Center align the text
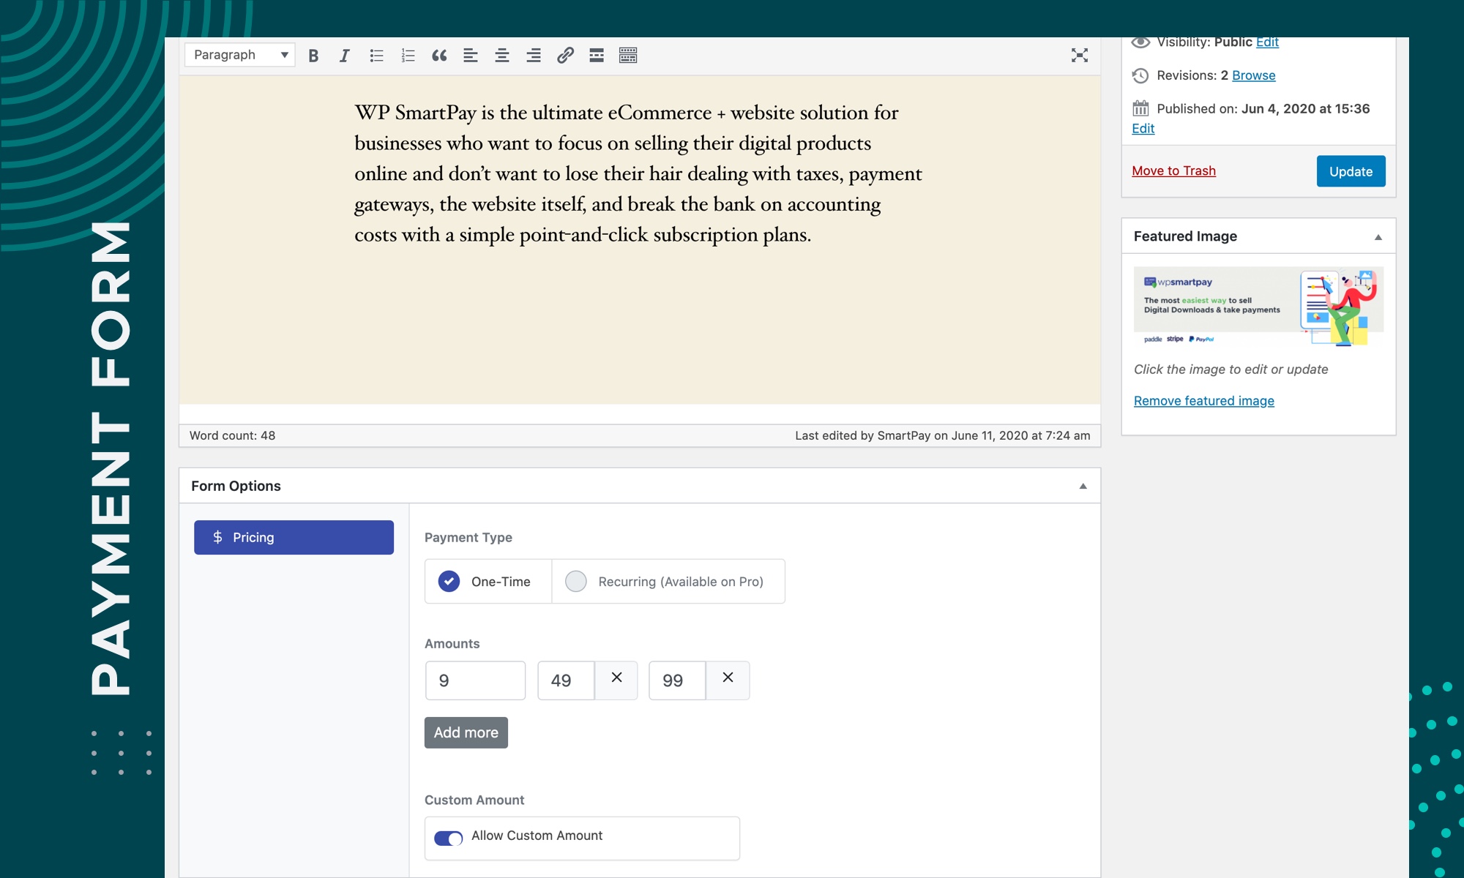 click(x=502, y=56)
